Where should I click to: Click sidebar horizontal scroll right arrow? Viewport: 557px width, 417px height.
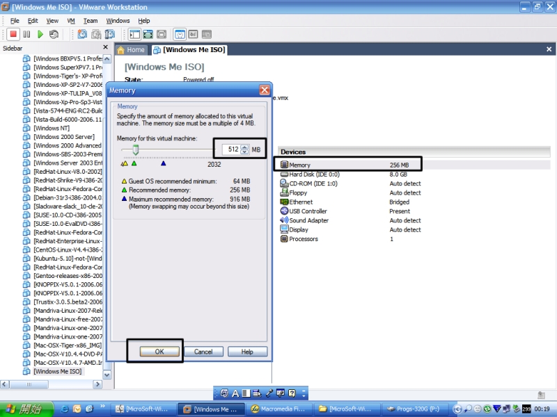[x=97, y=384]
